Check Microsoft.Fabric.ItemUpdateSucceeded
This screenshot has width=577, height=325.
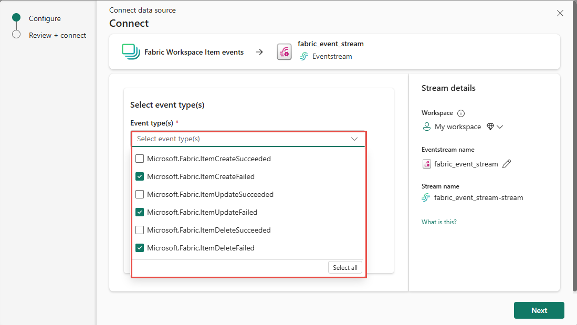[x=140, y=194]
